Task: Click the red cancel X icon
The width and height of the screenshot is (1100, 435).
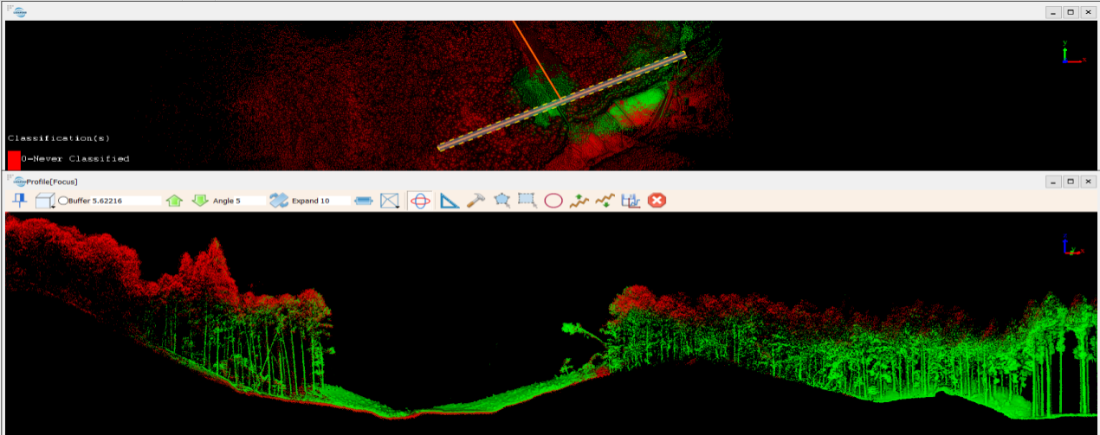Action: [657, 201]
